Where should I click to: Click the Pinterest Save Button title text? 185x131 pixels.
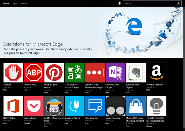[x=51, y=86]
